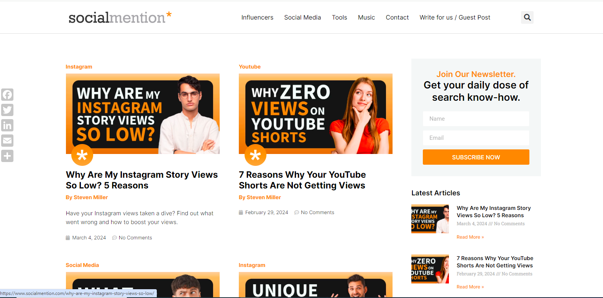Click asterisk badge on Instagram Story article
Viewport: 603px width, 298px height.
(82, 155)
